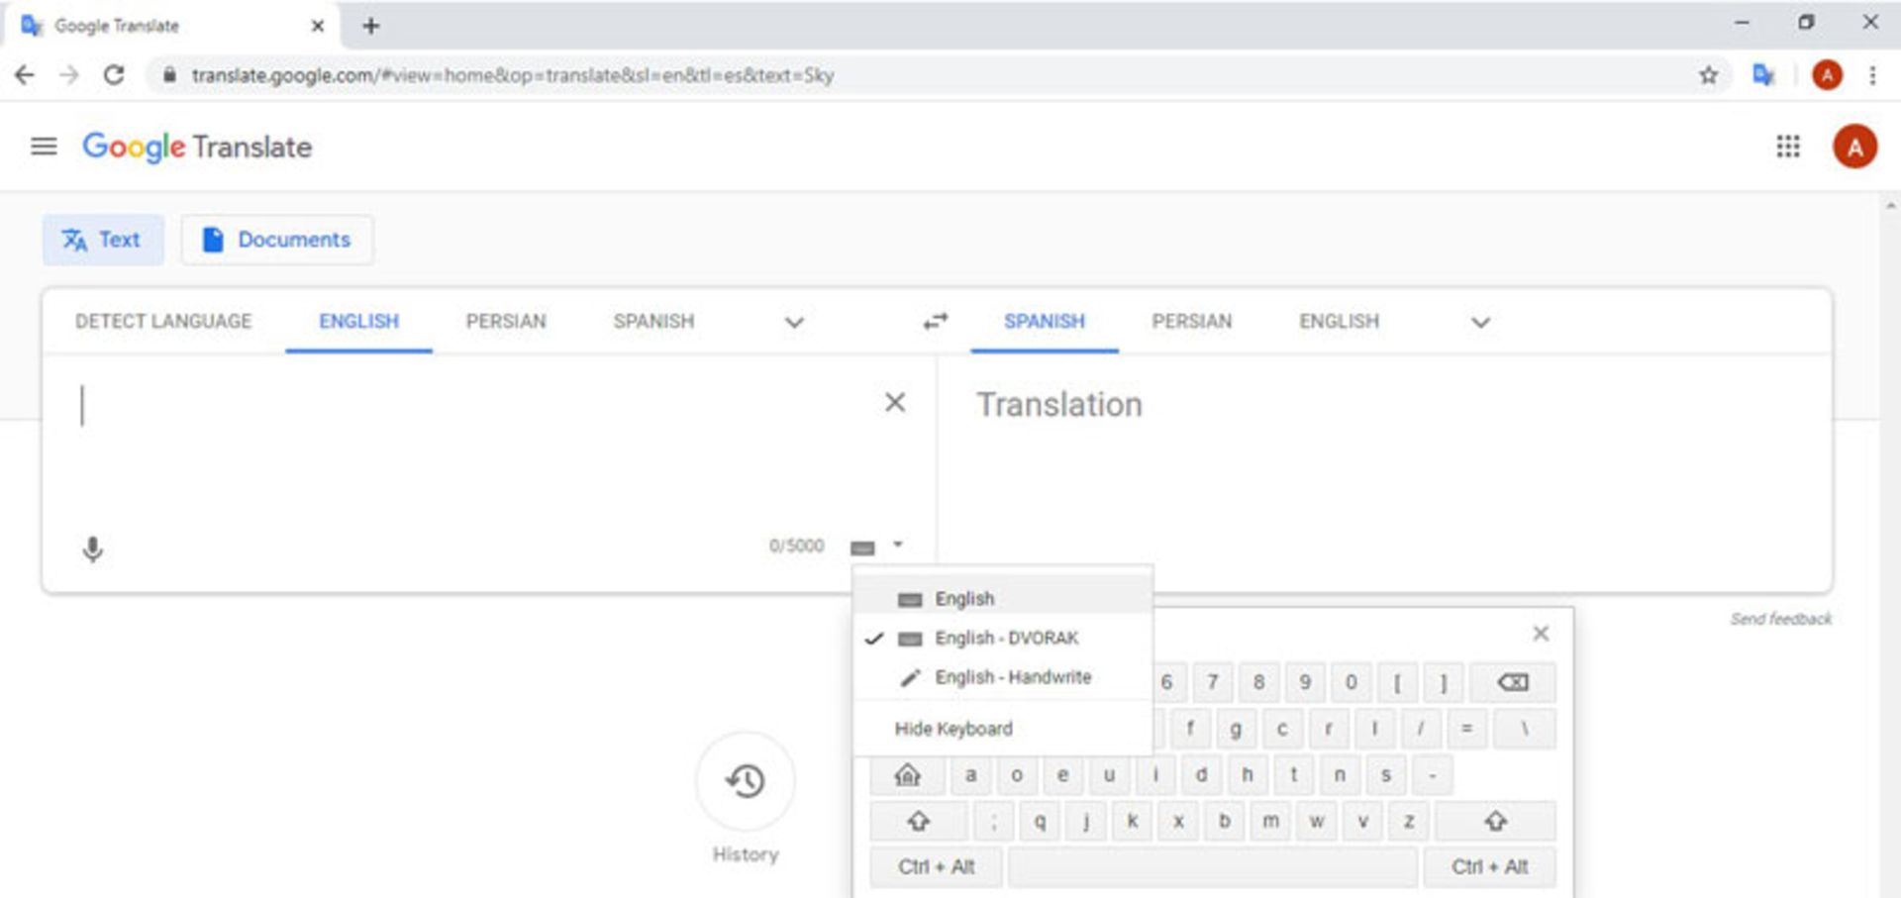Click the microphone voice input icon
Screen dimensions: 1901x898
[x=92, y=549]
